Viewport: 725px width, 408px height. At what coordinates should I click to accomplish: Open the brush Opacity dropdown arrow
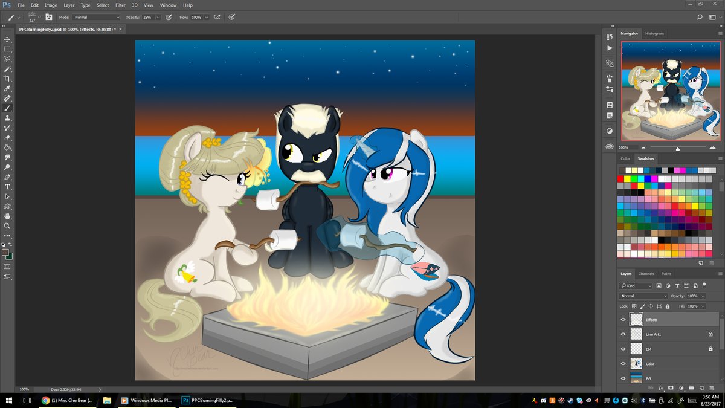pyautogui.click(x=158, y=18)
